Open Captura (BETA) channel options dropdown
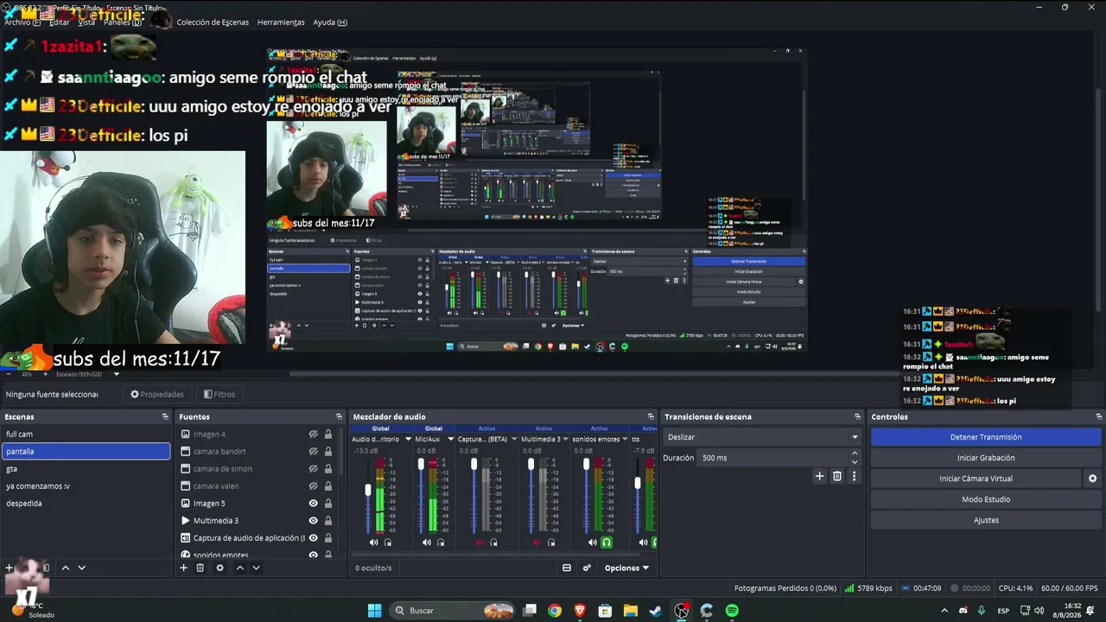 [514, 439]
